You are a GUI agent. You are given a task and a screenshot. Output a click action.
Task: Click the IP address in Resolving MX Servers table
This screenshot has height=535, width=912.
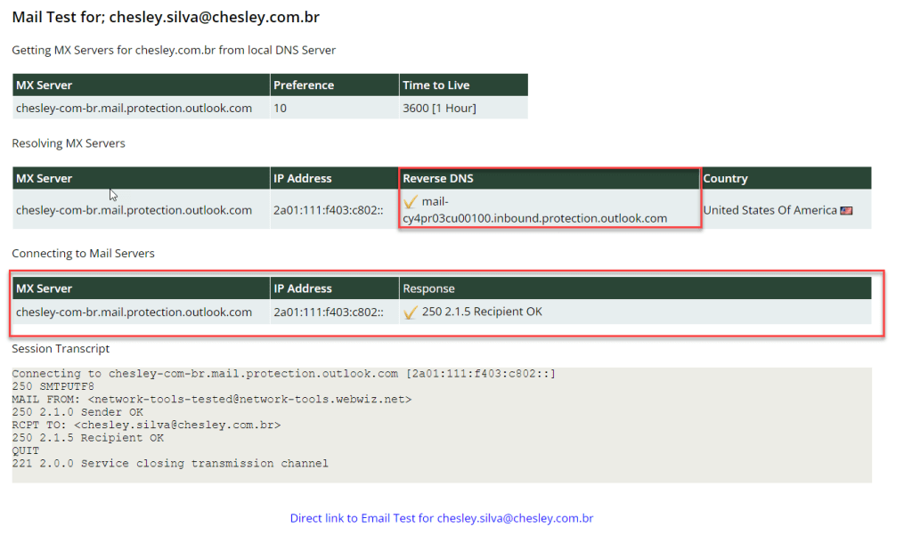[328, 210]
